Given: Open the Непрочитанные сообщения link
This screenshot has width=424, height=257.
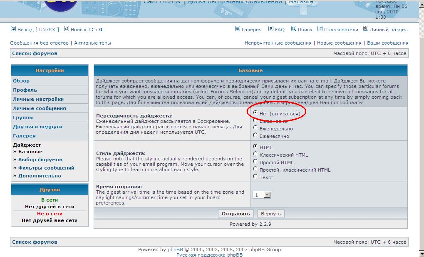Looking at the screenshot, I should [x=278, y=43].
